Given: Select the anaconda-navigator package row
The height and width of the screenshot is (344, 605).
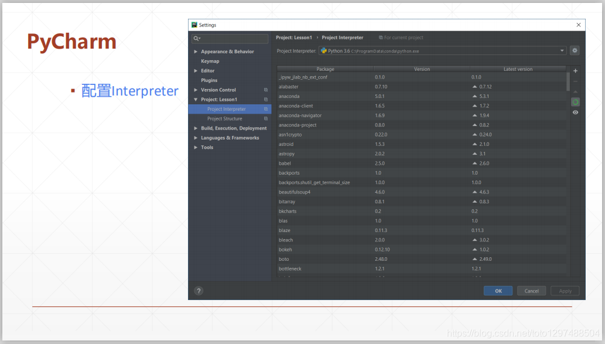Looking at the screenshot, I should (421, 115).
